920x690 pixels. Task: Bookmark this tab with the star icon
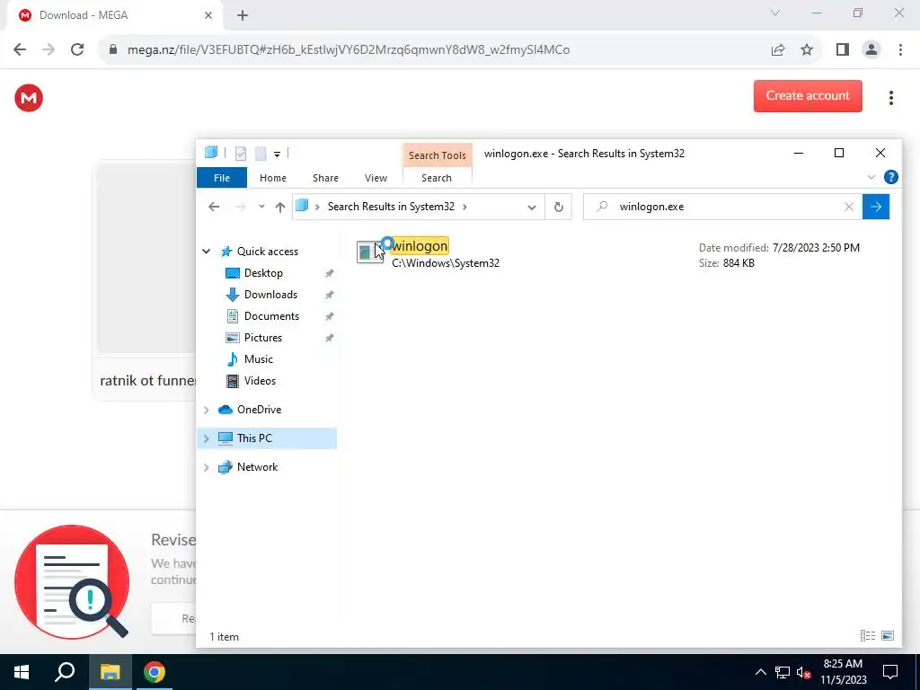[807, 50]
